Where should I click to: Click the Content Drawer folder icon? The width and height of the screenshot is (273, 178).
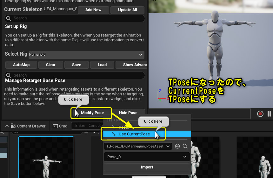[x=13, y=126]
